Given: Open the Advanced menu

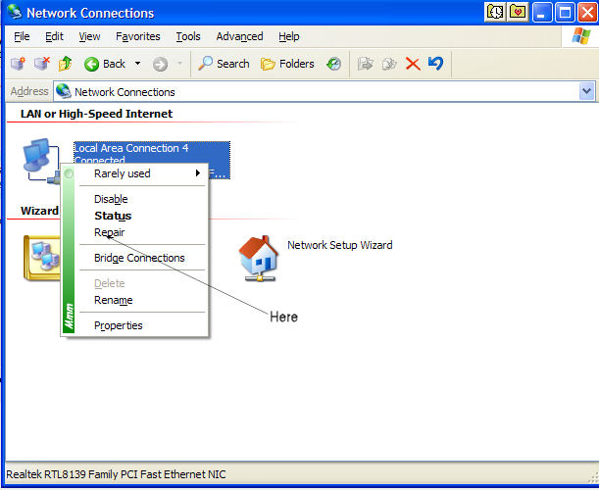Looking at the screenshot, I should (x=239, y=36).
